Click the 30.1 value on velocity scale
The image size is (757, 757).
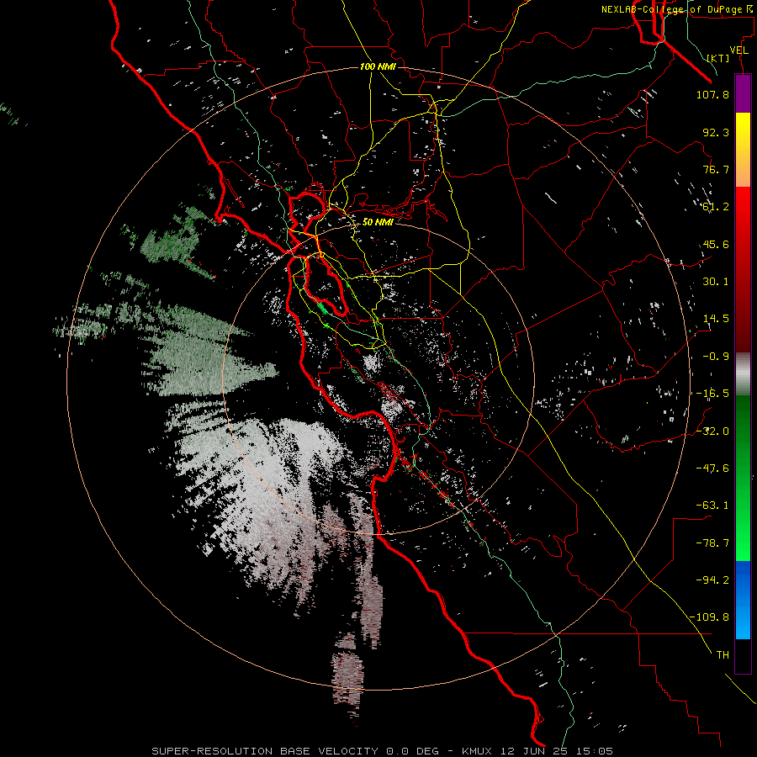click(716, 282)
